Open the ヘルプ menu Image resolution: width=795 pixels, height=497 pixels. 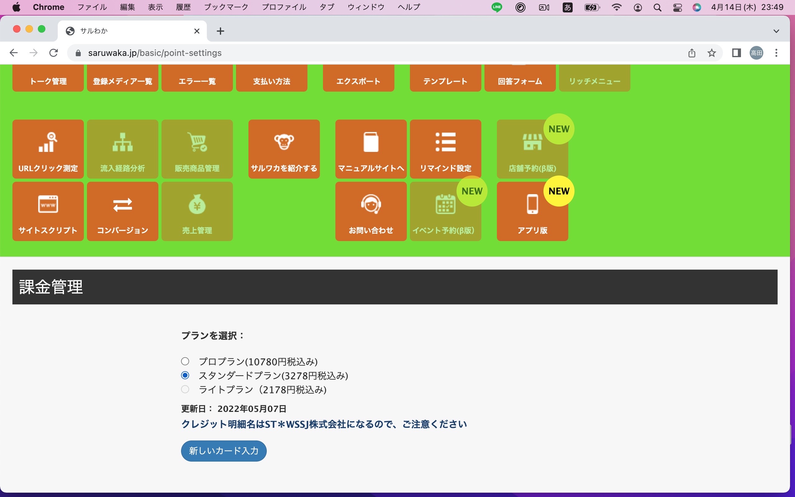click(x=409, y=7)
